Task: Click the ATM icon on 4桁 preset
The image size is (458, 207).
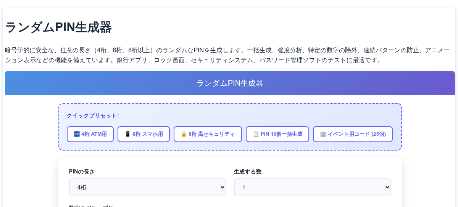Action: coord(77,134)
